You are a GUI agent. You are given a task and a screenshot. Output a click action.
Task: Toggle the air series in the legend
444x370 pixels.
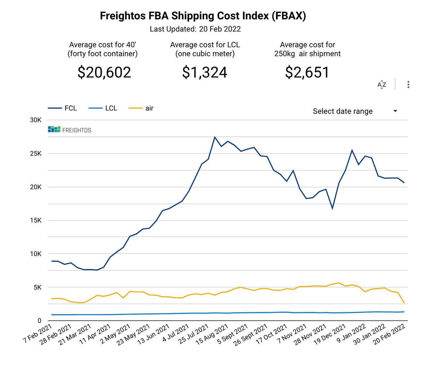pyautogui.click(x=141, y=108)
